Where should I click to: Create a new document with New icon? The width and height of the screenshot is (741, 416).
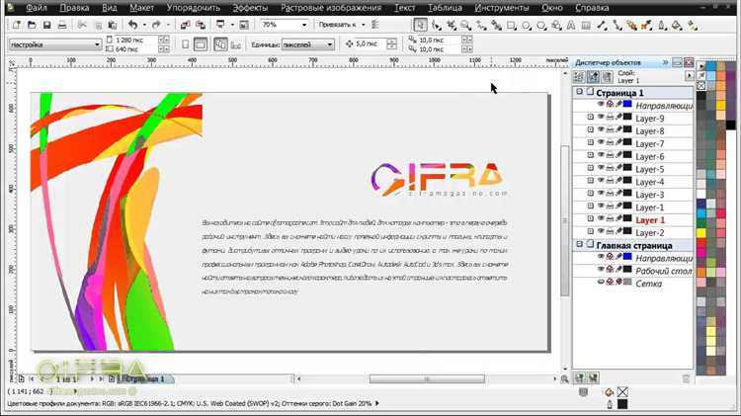pos(17,25)
